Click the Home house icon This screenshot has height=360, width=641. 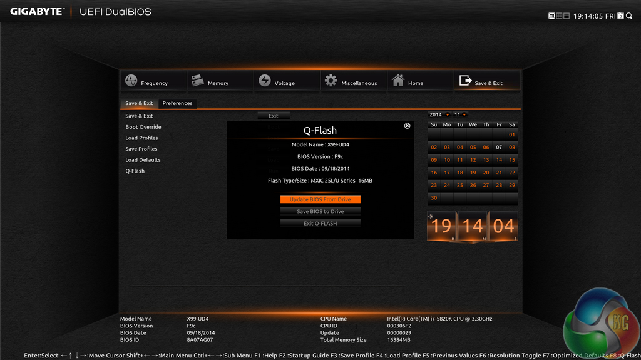click(x=397, y=80)
